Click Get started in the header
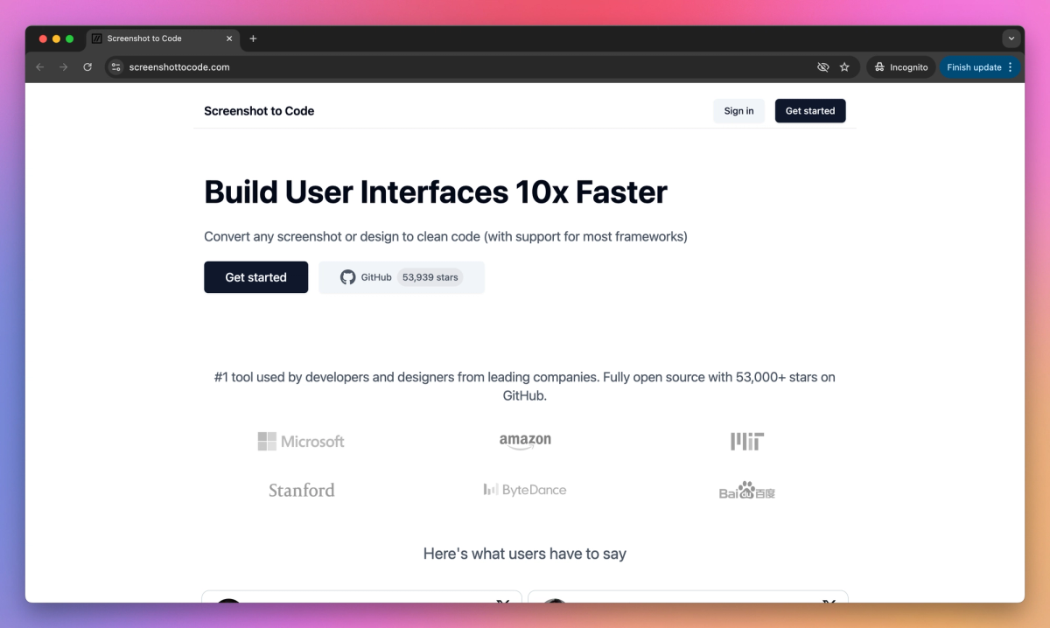The height and width of the screenshot is (628, 1050). pyautogui.click(x=810, y=111)
